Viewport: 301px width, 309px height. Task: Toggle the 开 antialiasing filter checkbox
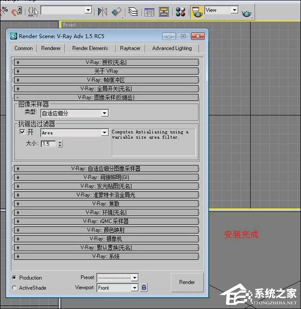(x=22, y=132)
